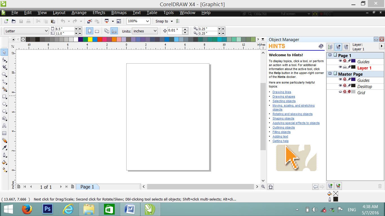
Task: Pick the Table tool
Action: pyautogui.click(x=4, y=133)
